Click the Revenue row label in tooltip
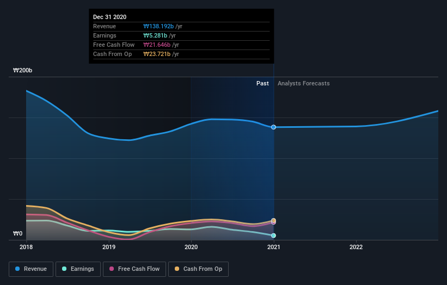The image size is (447, 285). tap(105, 26)
